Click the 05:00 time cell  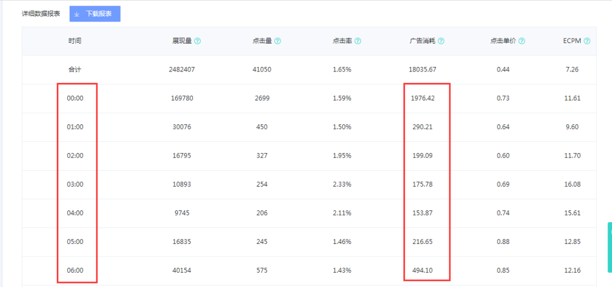pos(75,242)
